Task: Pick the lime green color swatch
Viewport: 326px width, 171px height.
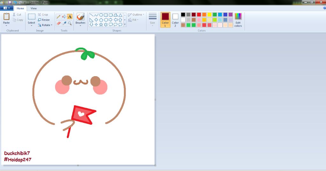Action: (215, 20)
